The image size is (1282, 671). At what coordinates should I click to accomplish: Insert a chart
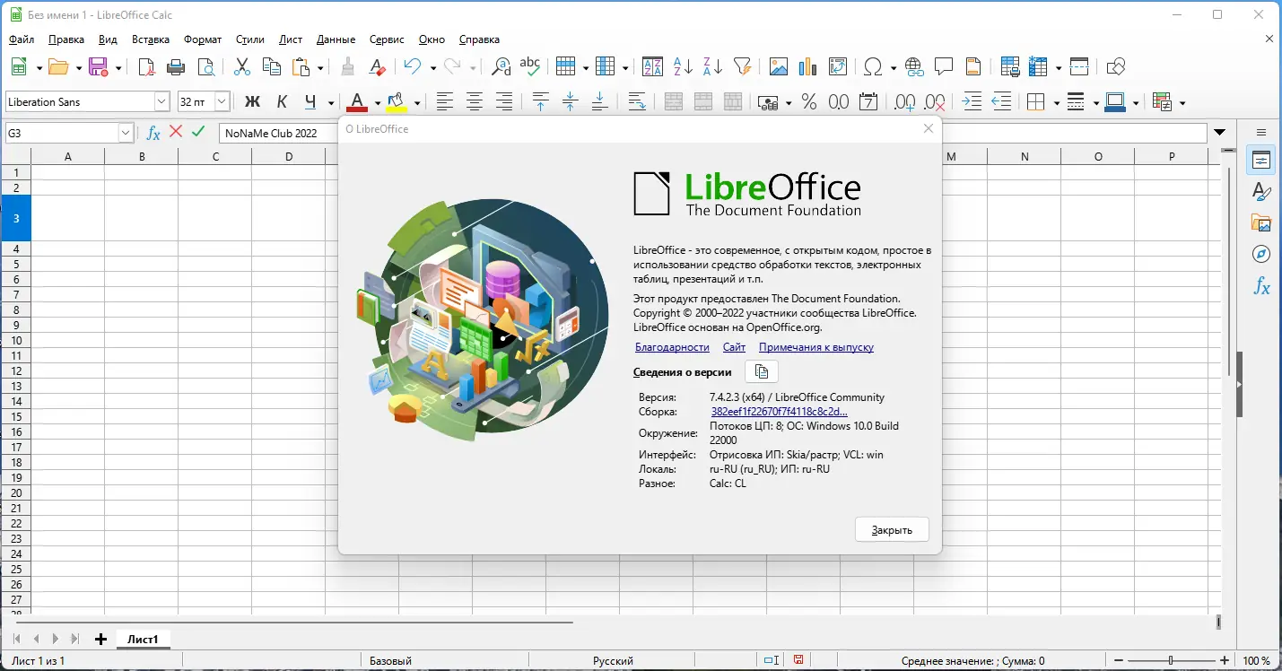807,66
